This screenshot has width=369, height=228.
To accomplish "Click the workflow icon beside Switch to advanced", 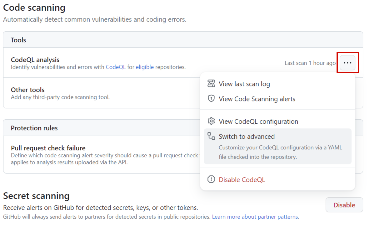I will tap(212, 136).
